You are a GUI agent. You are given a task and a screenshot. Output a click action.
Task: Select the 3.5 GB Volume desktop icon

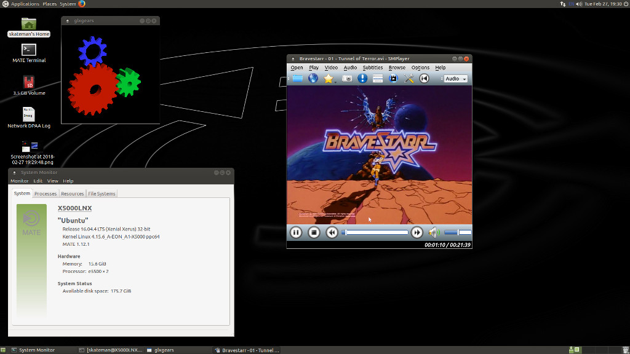(x=29, y=86)
